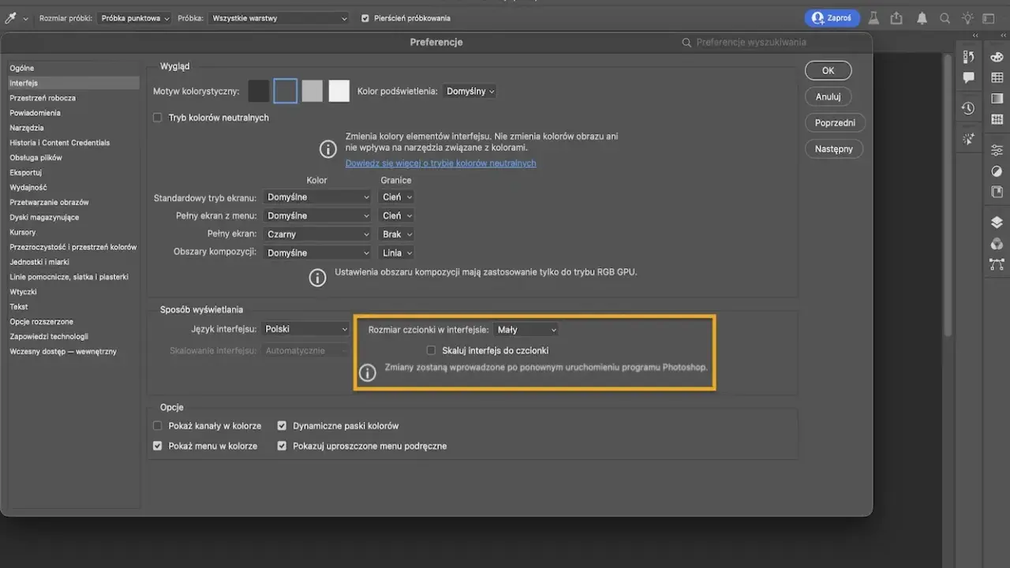Toggle Pierścień próbkowania checkbox
The width and height of the screenshot is (1010, 568).
click(x=365, y=18)
